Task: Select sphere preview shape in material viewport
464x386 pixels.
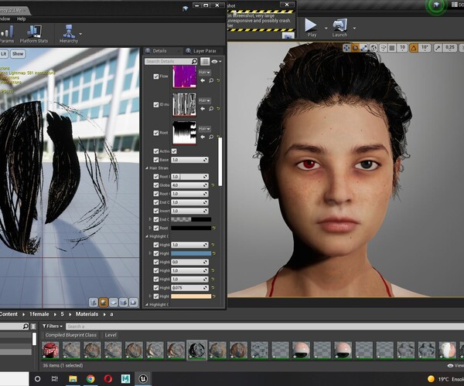Action: [x=104, y=302]
